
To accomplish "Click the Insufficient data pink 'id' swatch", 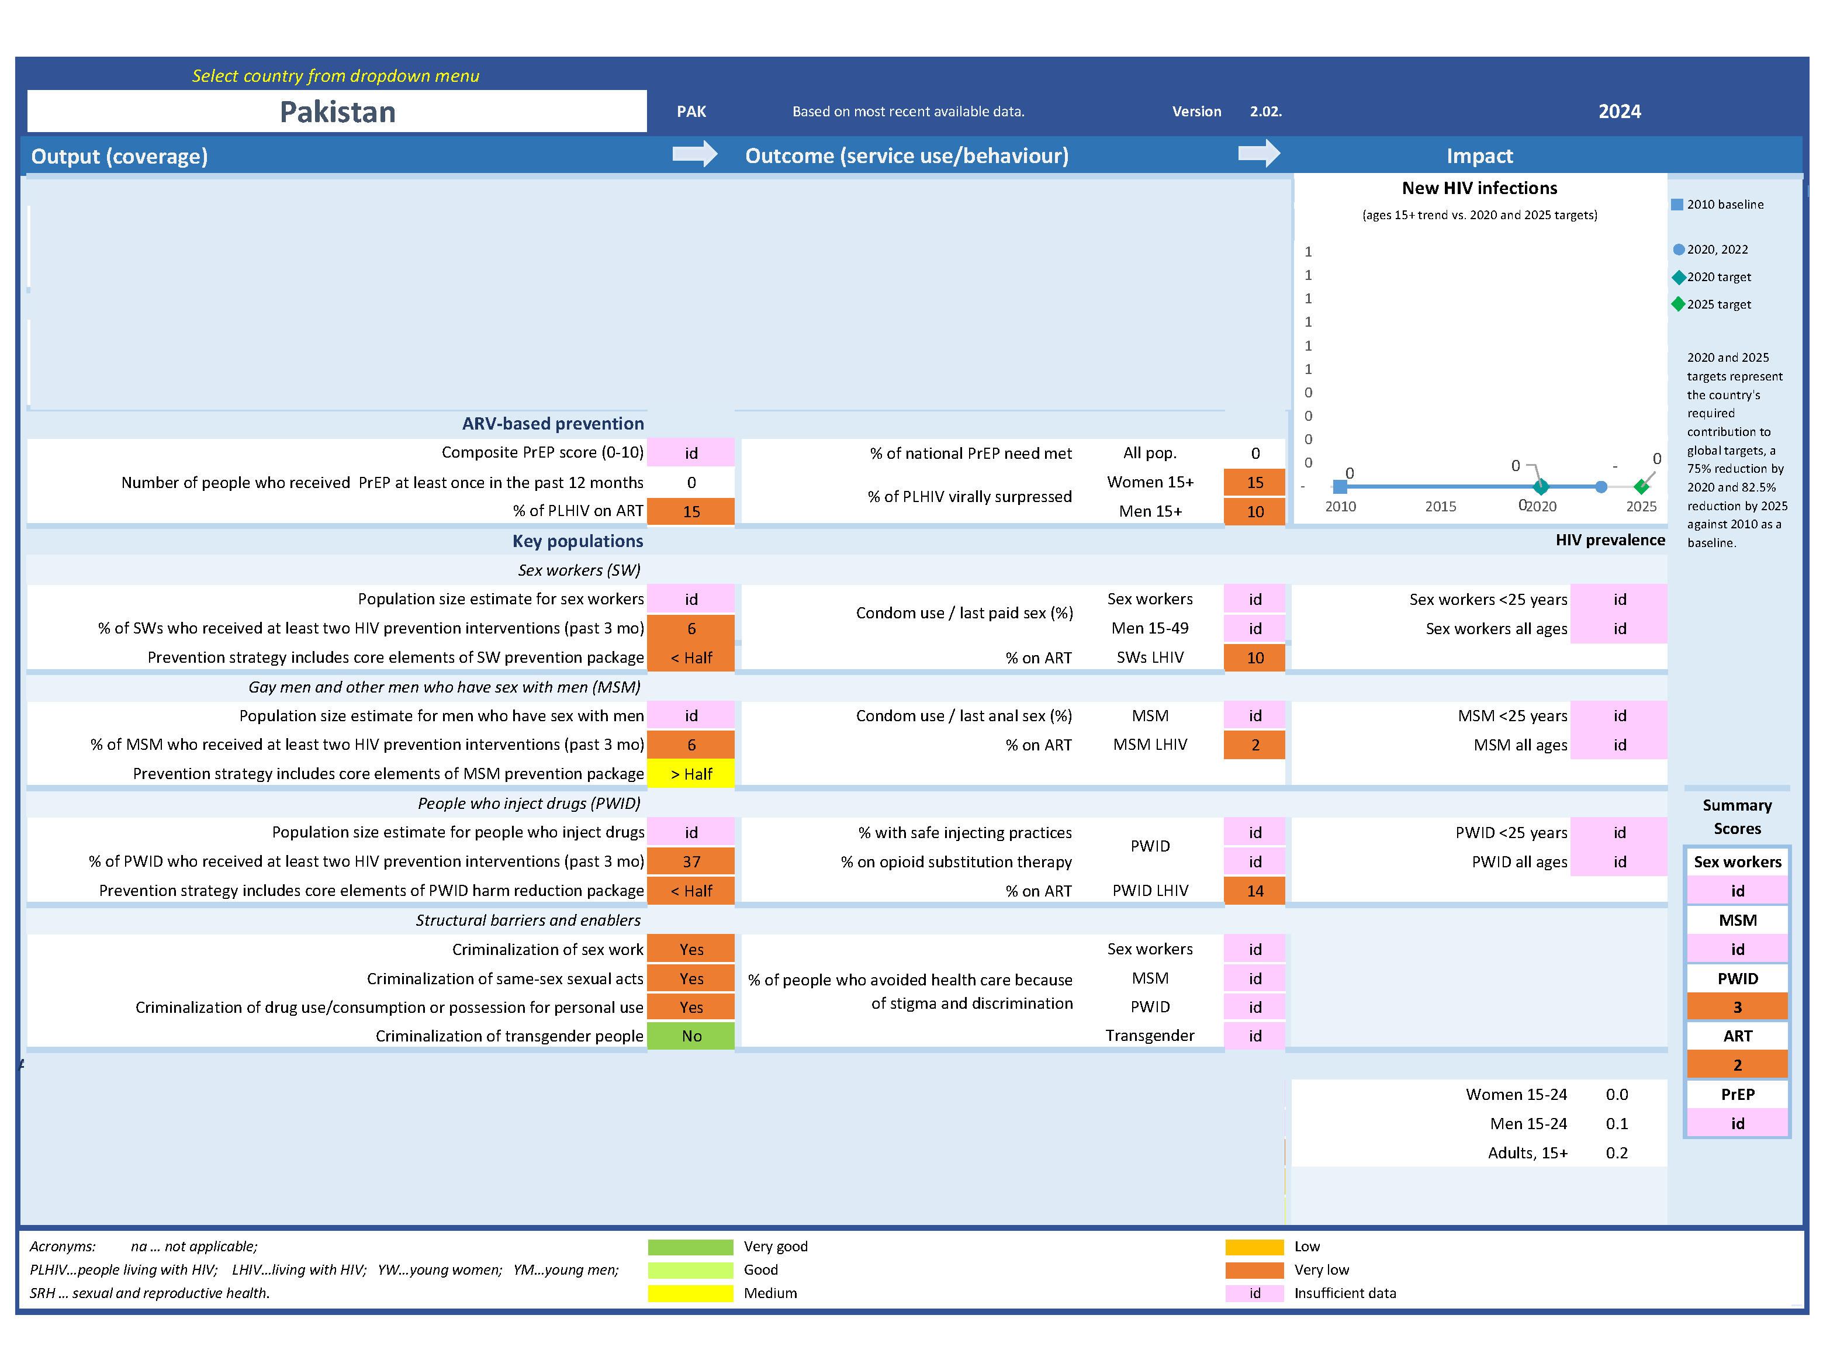I will tap(1254, 1293).
